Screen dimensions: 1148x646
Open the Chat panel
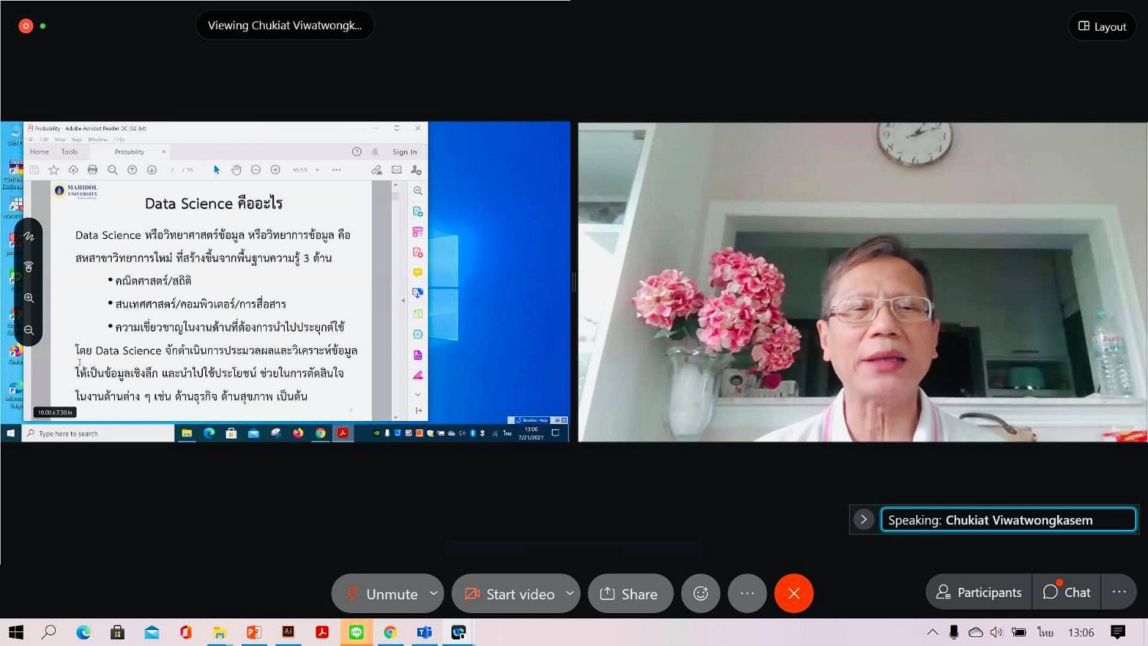pos(1066,592)
